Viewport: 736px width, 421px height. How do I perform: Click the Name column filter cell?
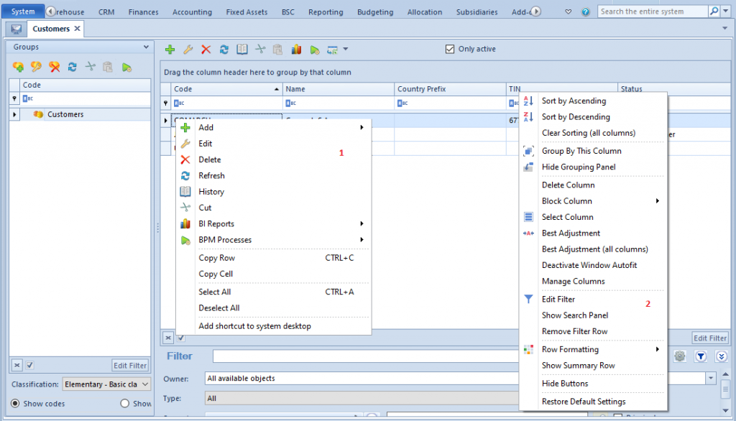pyautogui.click(x=338, y=103)
